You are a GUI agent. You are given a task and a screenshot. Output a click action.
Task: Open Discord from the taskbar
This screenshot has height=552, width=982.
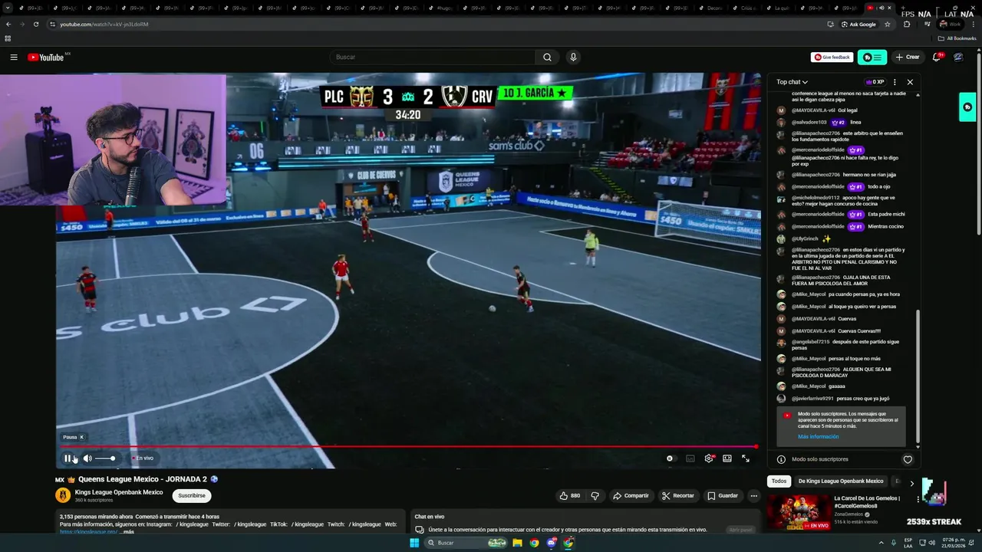[552, 543]
